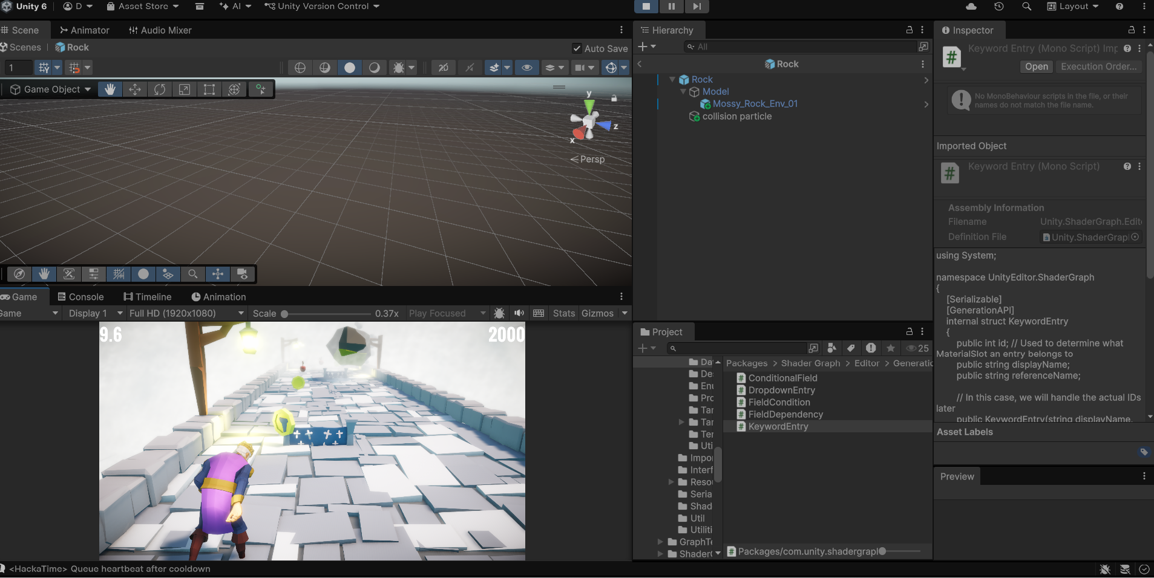Click the Execution Order button

click(x=1098, y=67)
